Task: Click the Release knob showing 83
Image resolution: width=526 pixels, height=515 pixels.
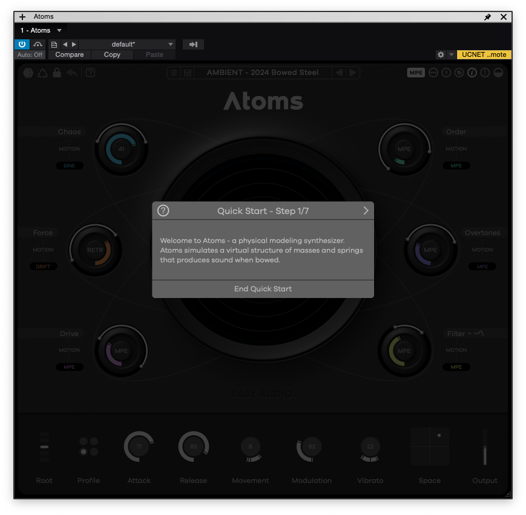Action: 194,447
